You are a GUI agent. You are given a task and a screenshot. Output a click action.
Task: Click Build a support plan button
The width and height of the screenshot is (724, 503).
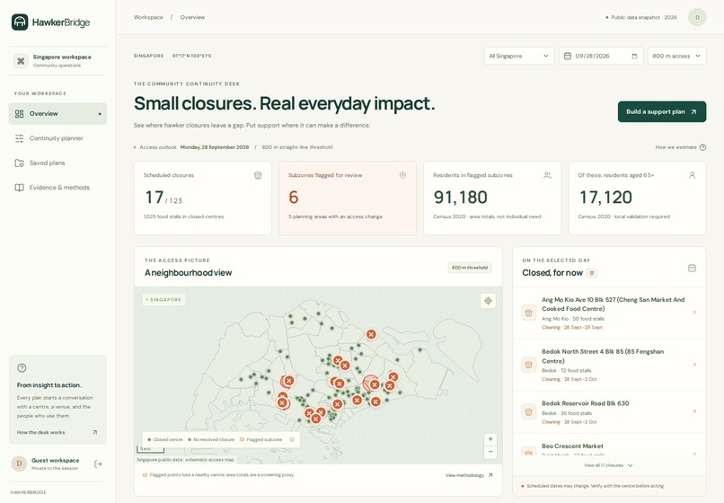[662, 111]
